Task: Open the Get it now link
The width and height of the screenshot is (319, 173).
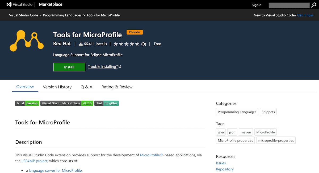Action: (305, 15)
